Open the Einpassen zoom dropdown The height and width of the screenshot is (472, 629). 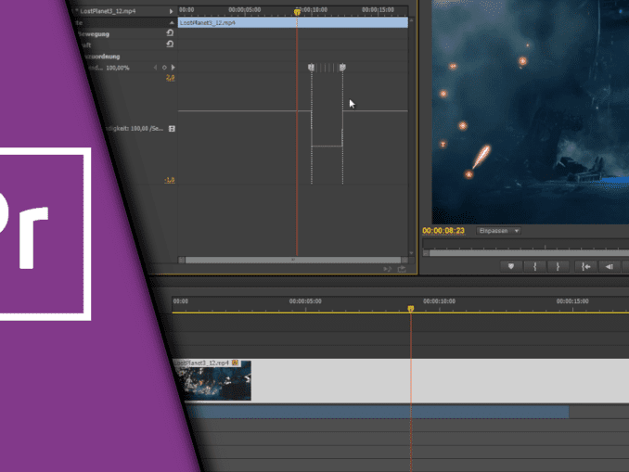(498, 231)
